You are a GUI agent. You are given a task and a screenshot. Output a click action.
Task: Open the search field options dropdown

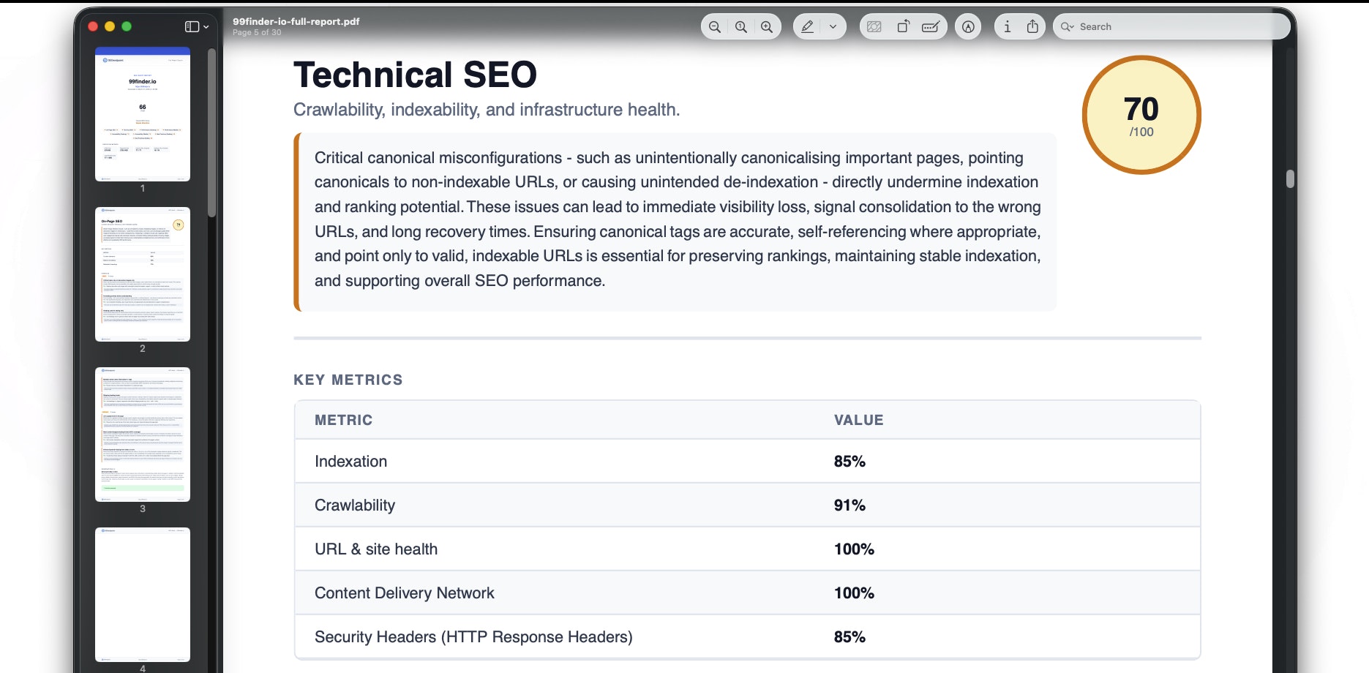click(1072, 26)
